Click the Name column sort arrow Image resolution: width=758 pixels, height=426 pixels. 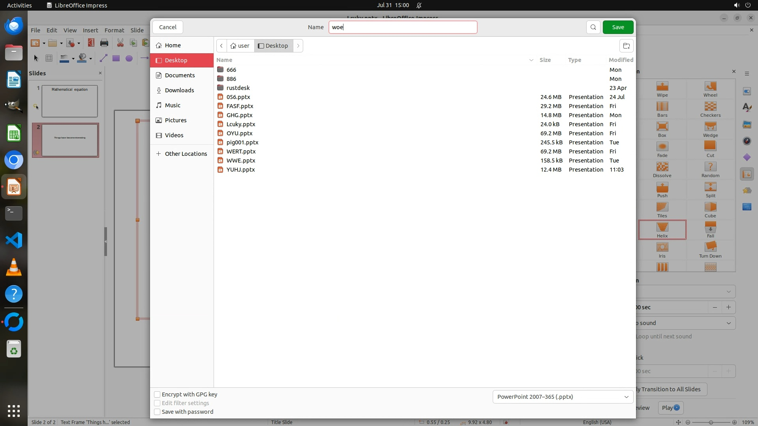pos(531,60)
